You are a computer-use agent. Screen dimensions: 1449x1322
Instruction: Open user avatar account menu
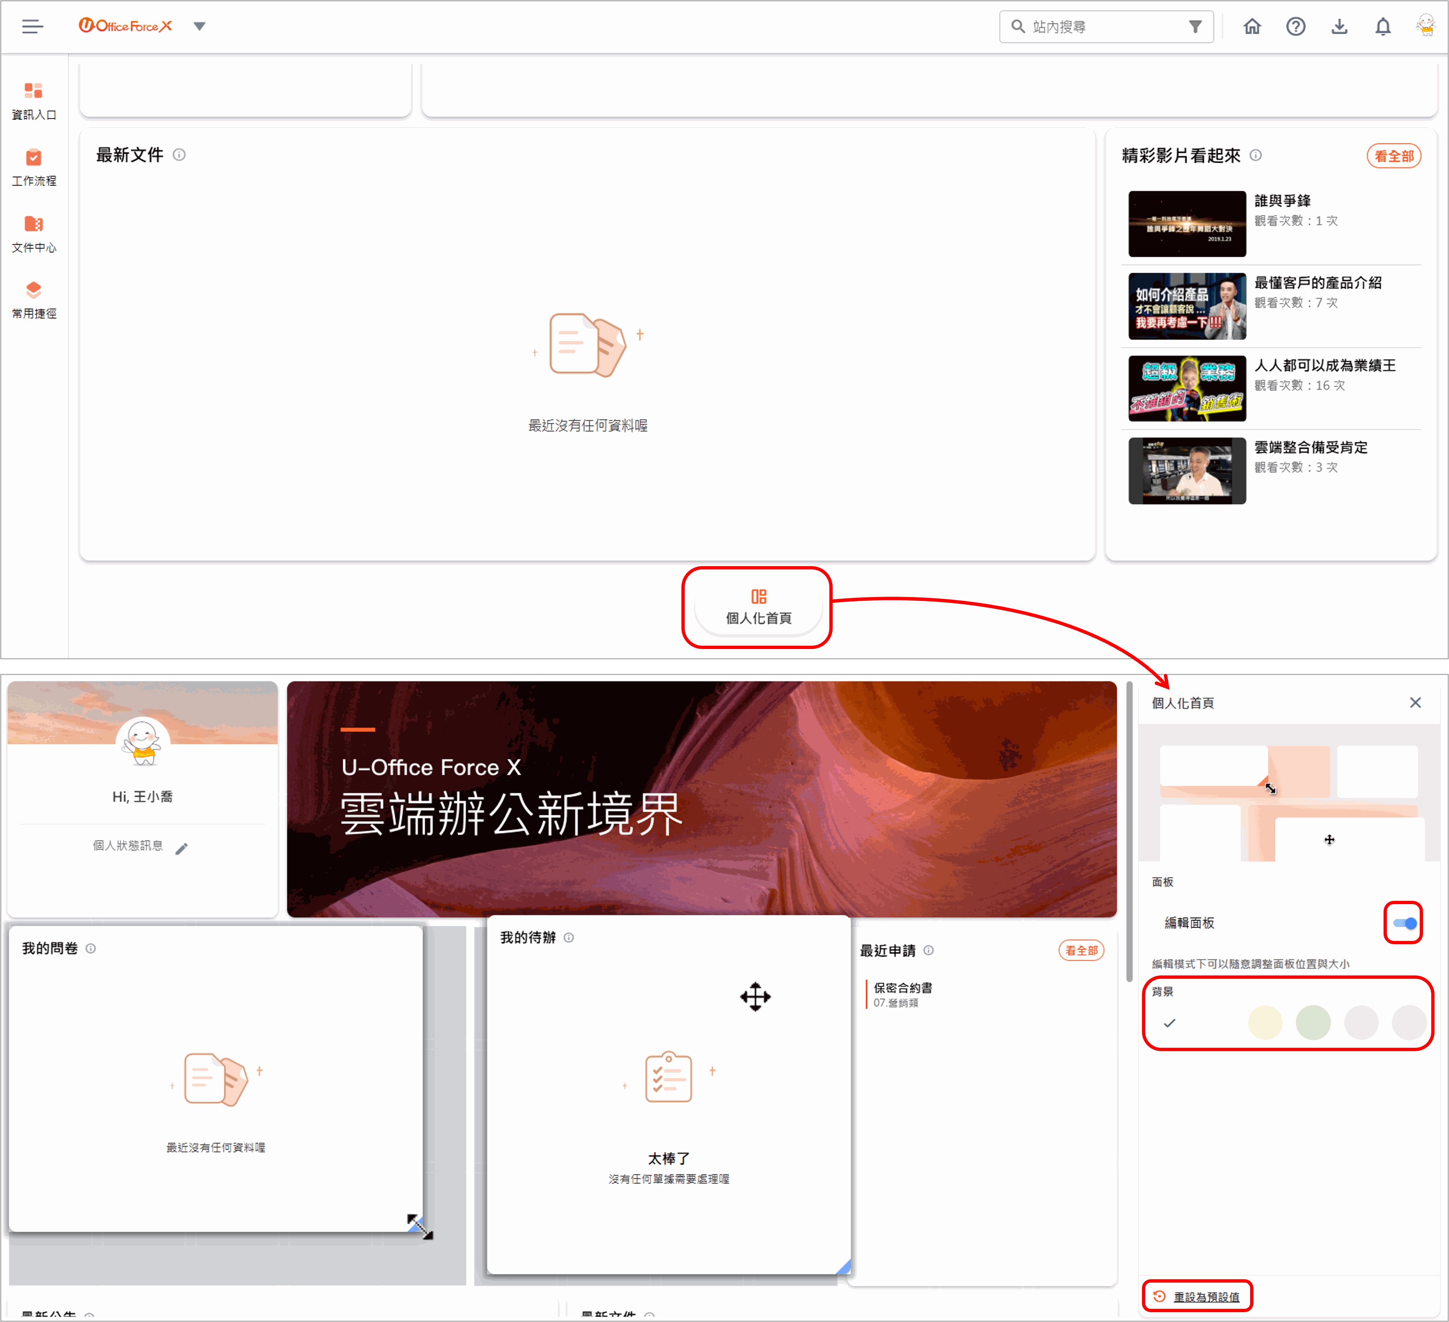1426,27
